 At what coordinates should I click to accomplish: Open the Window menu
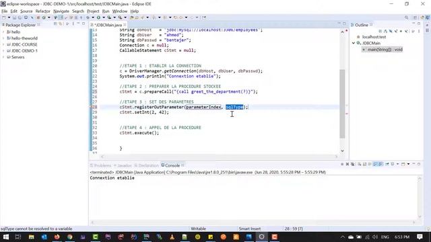click(120, 11)
